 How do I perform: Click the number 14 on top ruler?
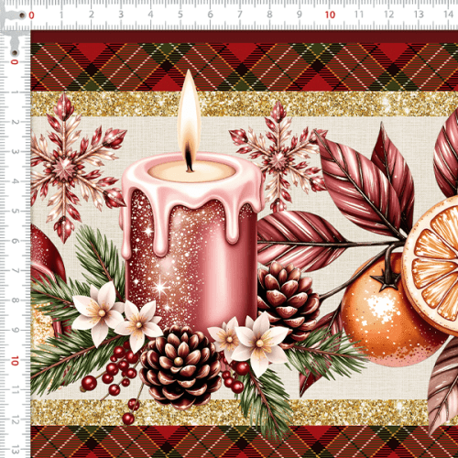coord(448,14)
